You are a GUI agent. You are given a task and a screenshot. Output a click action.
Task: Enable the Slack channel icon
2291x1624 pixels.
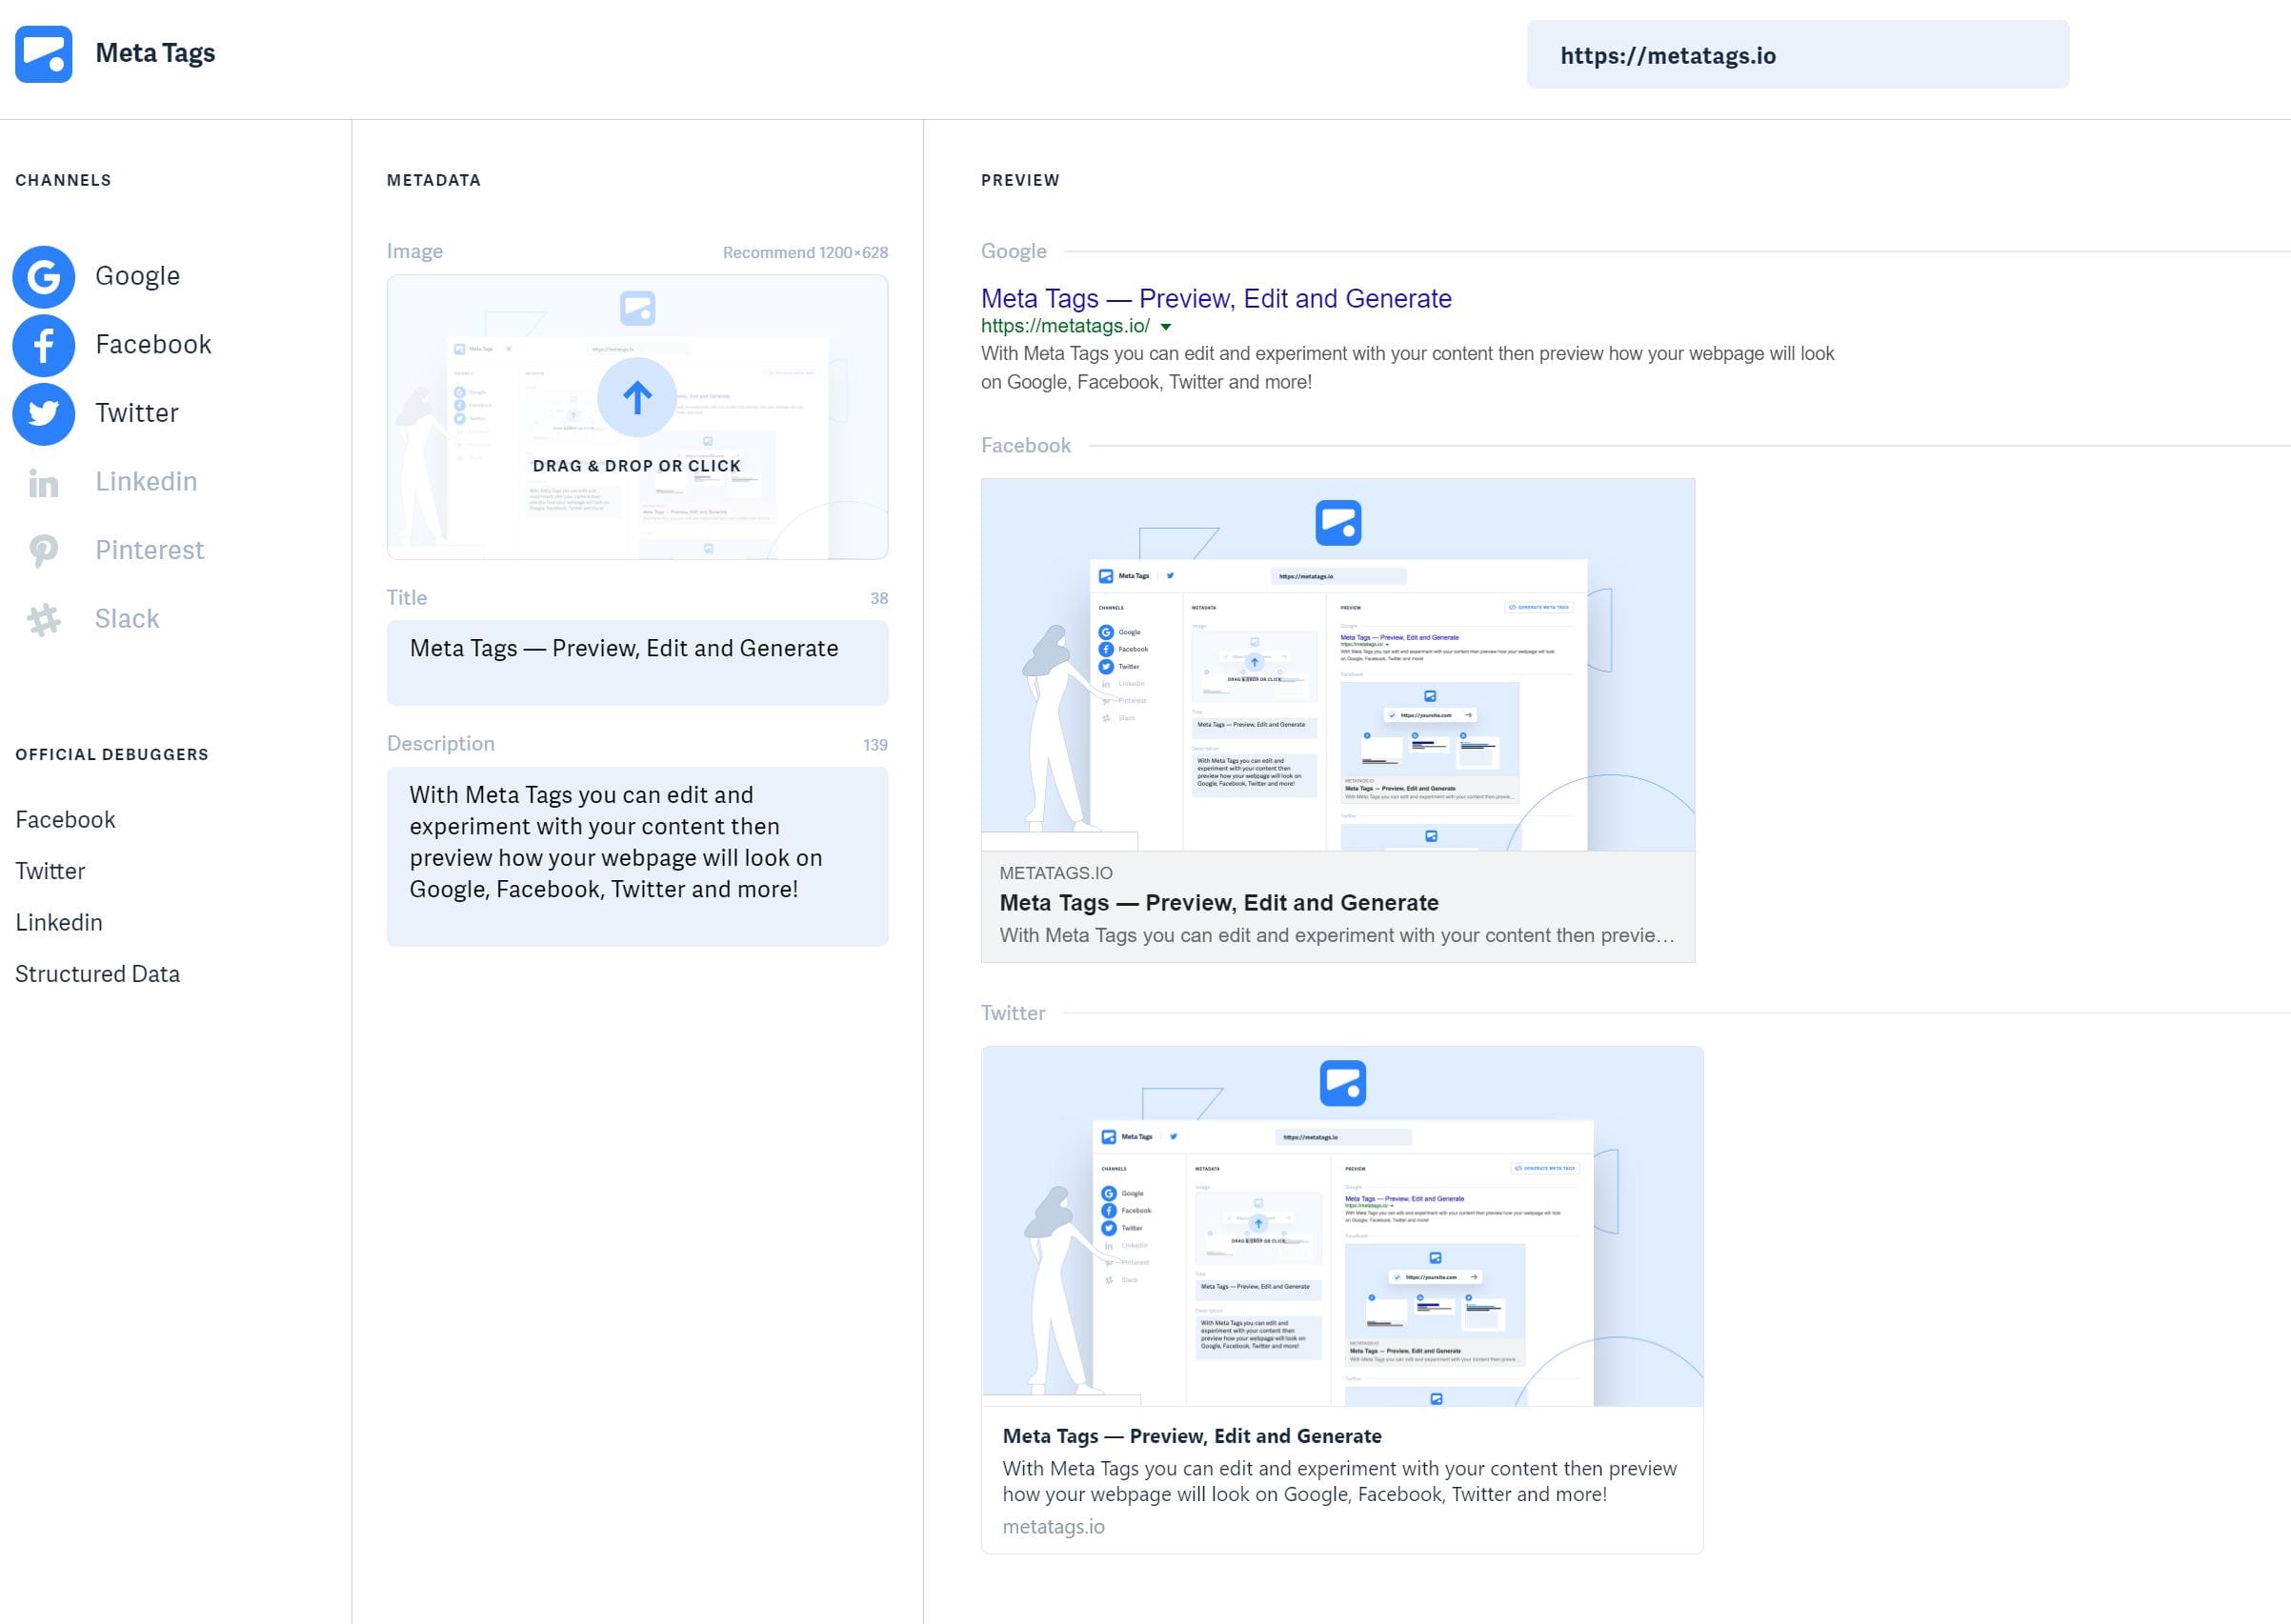click(x=44, y=620)
